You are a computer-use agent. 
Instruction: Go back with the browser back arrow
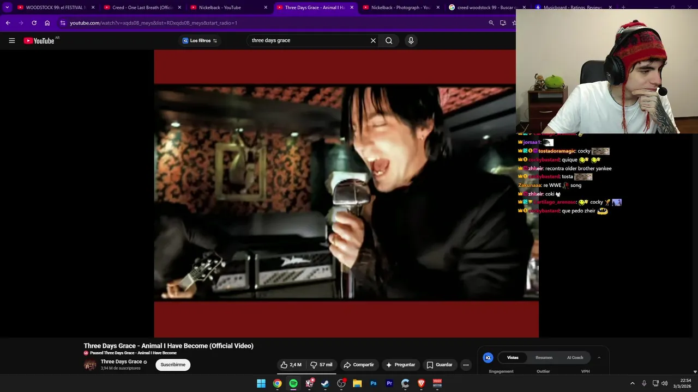pos(8,23)
